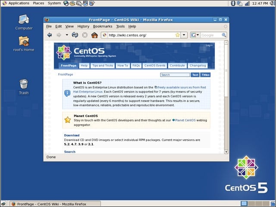Click the Firefox back arrow button

click(x=50, y=35)
